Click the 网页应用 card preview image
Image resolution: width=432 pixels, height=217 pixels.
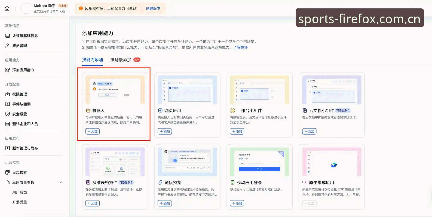pyautogui.click(x=187, y=90)
